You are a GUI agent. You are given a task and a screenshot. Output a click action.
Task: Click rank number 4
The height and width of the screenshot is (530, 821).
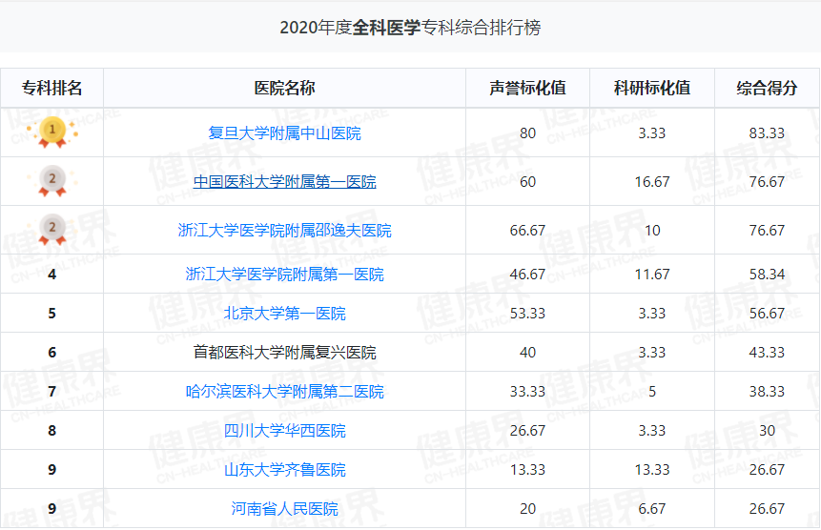pyautogui.click(x=51, y=275)
